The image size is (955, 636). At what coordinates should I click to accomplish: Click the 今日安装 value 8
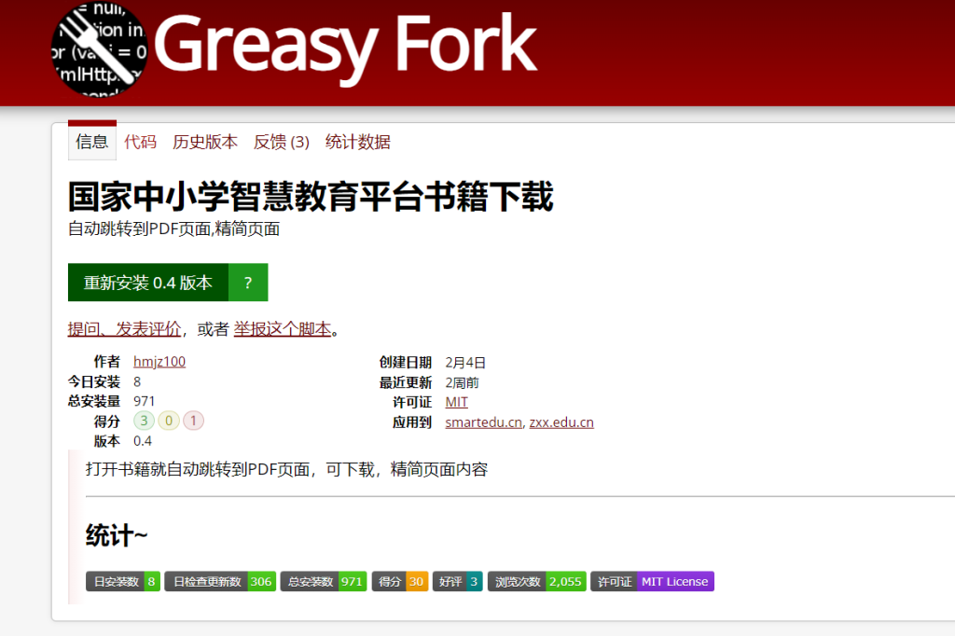pyautogui.click(x=137, y=381)
